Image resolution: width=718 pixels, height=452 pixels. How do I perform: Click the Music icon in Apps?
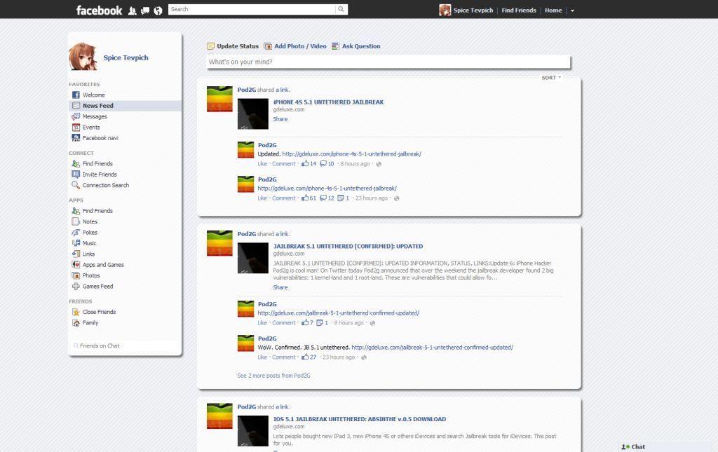click(x=76, y=243)
